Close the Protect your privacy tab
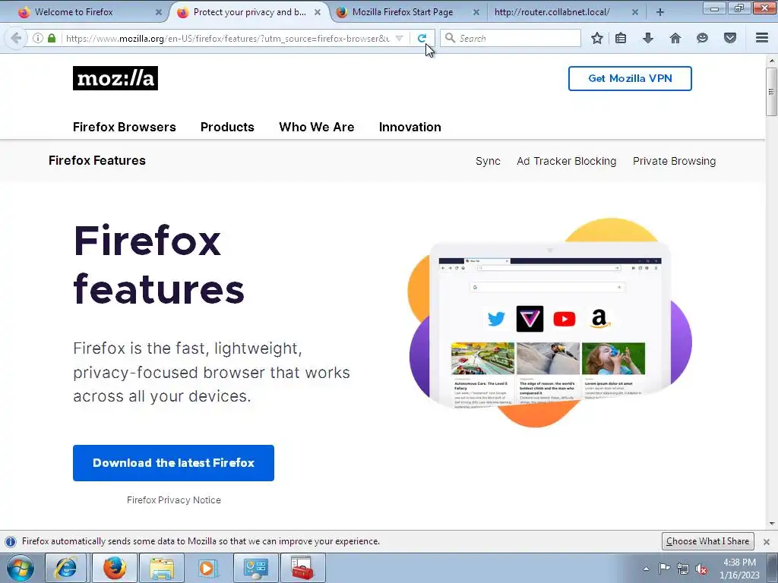This screenshot has width=778, height=583. (317, 12)
